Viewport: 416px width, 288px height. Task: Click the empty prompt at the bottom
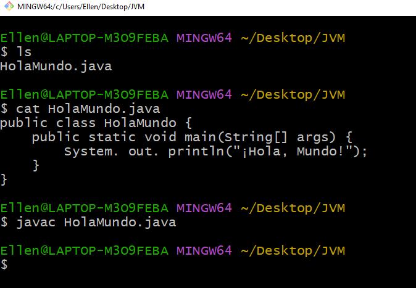coord(4,265)
